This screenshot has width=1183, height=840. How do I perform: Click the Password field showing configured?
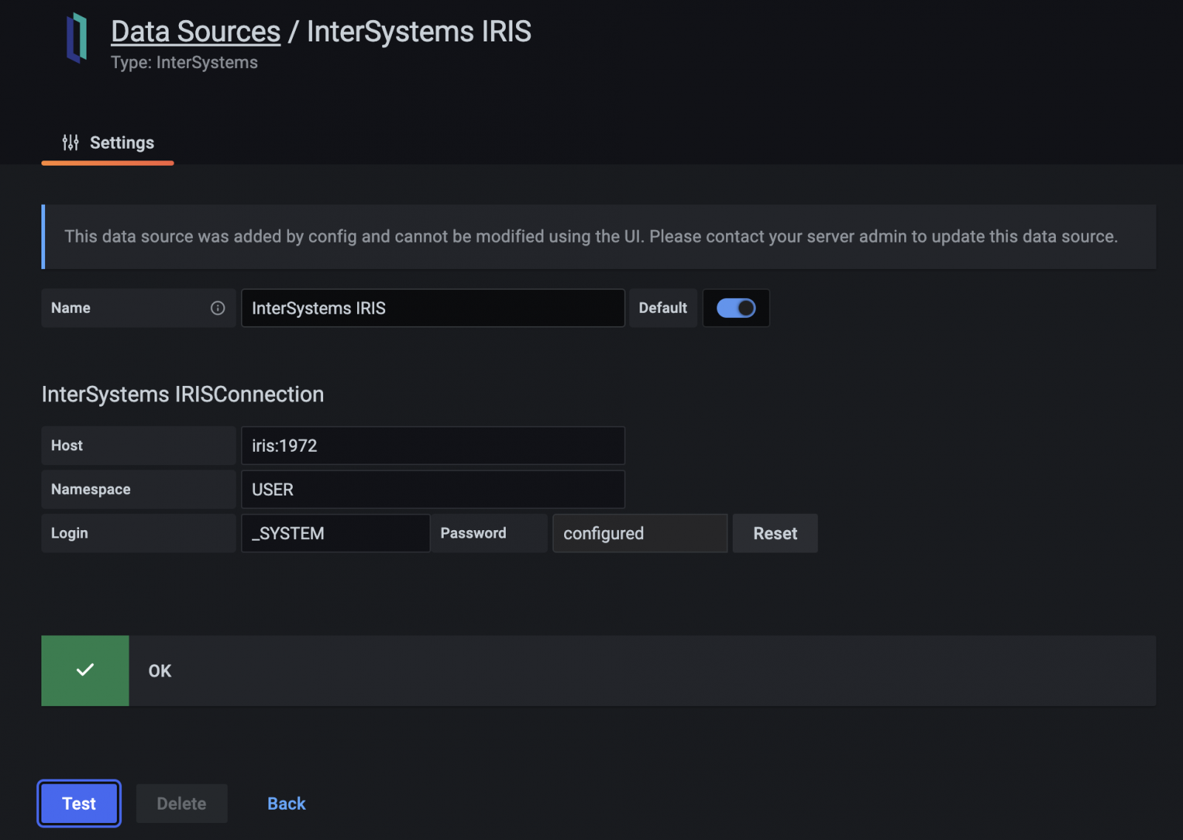[x=640, y=534]
